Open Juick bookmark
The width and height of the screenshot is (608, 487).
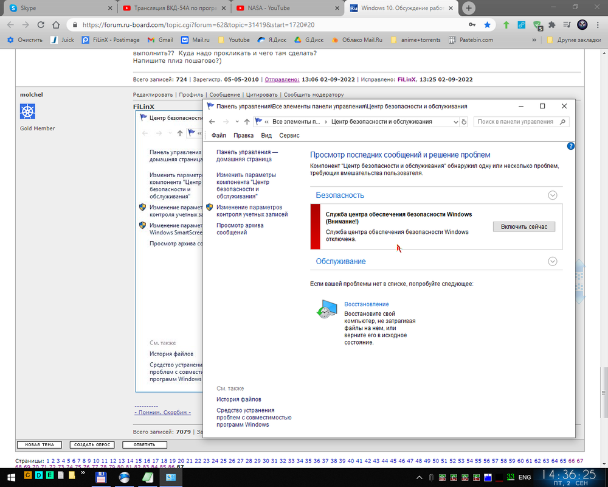[x=63, y=40]
